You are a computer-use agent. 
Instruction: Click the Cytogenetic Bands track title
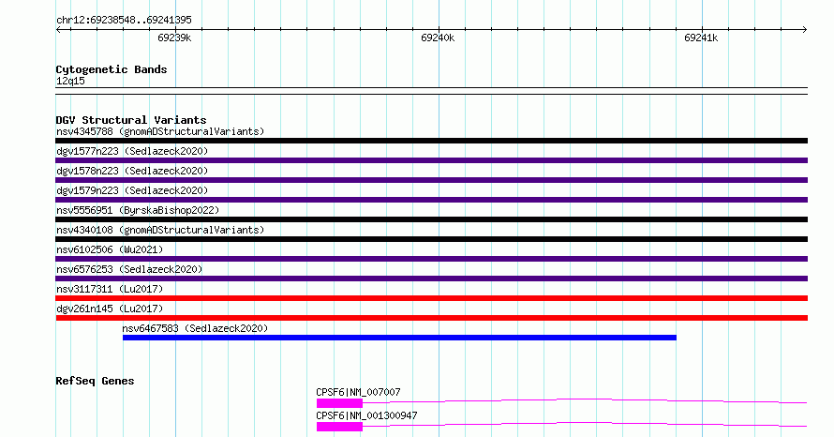(x=112, y=69)
